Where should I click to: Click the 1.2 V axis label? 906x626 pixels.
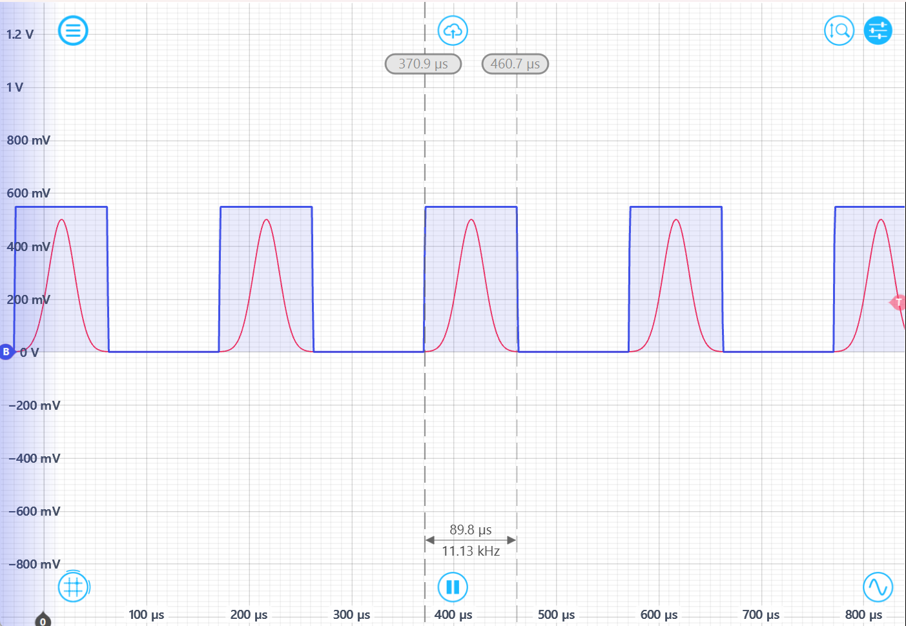coord(20,34)
